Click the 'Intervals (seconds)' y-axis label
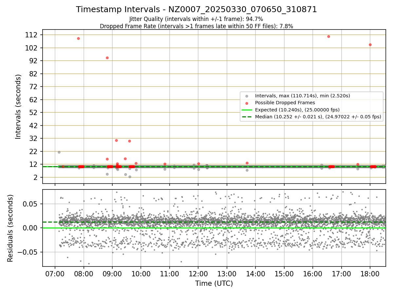Screen dimensions: 393x295 click(18, 107)
